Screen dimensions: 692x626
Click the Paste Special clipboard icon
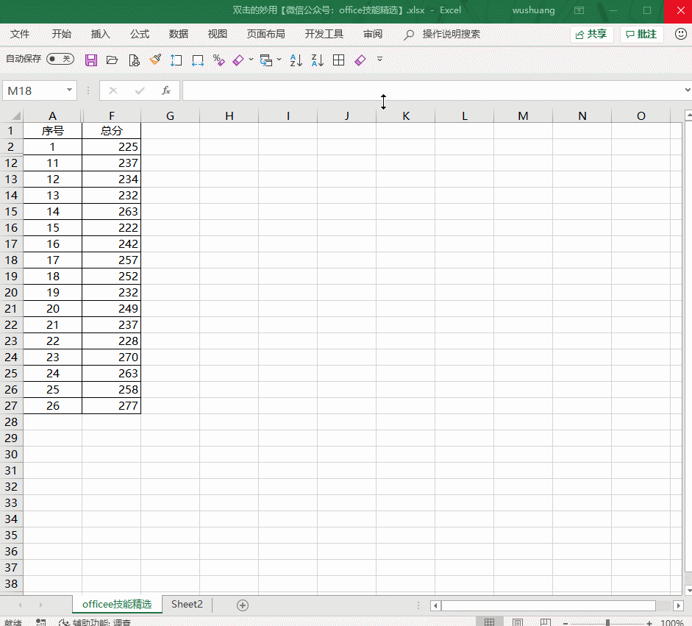[x=266, y=60]
